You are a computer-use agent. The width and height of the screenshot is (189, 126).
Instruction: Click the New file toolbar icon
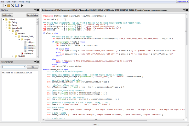click(x=3, y=6)
